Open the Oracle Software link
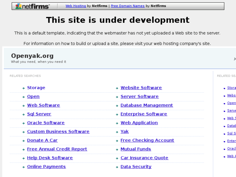 (46, 123)
